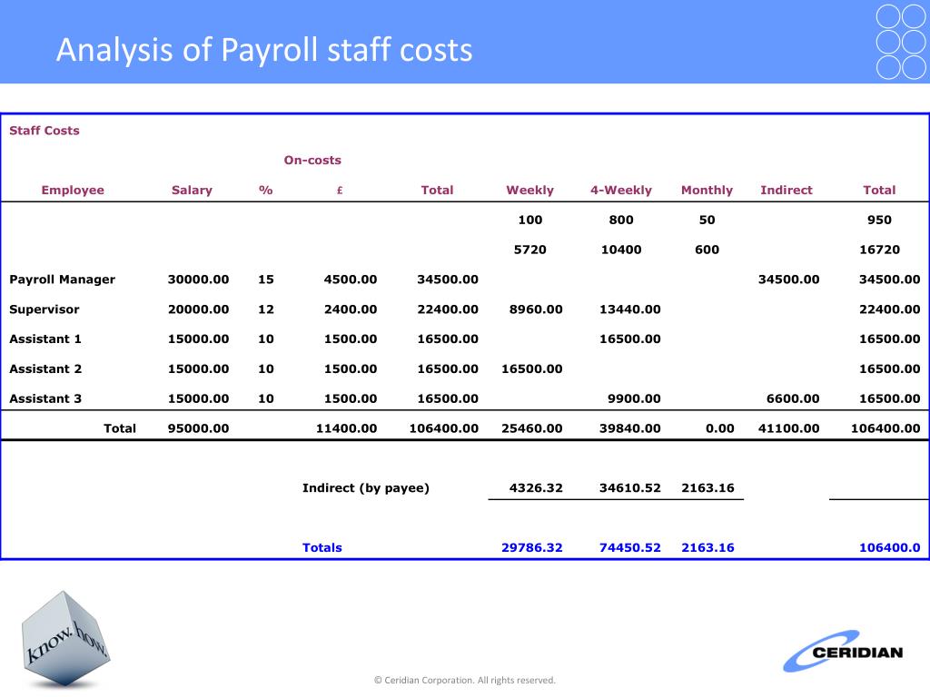The height and width of the screenshot is (697, 930).
Task: Click the value 5720 under Weekly
Action: [x=530, y=250]
